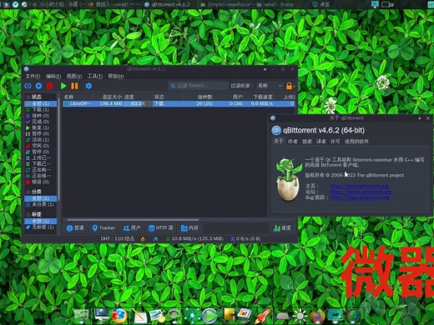Switch to the 用户 peers tab
The image size is (434, 325).
[132, 228]
